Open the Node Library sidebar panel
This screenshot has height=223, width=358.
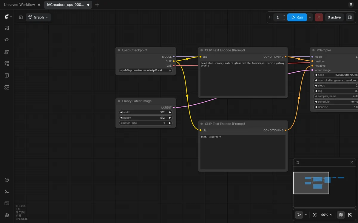(7, 40)
